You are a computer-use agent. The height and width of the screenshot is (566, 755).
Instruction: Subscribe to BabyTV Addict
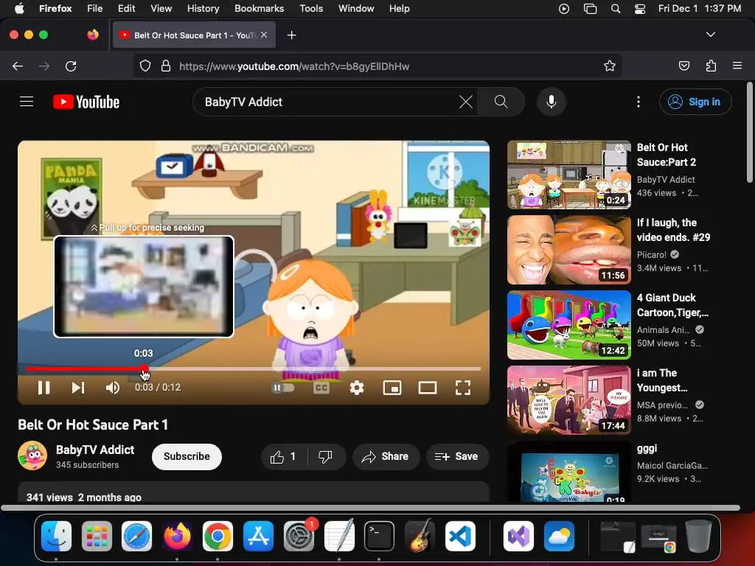tap(187, 456)
